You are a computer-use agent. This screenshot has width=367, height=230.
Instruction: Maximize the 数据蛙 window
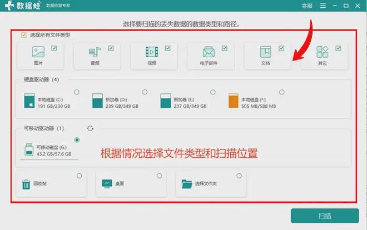coord(346,6)
